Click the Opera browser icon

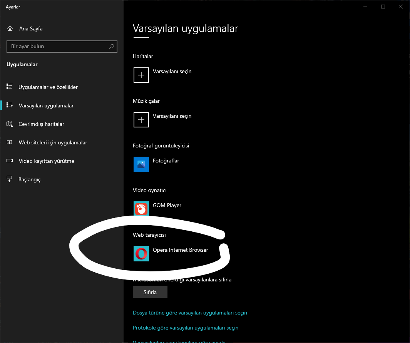click(141, 254)
